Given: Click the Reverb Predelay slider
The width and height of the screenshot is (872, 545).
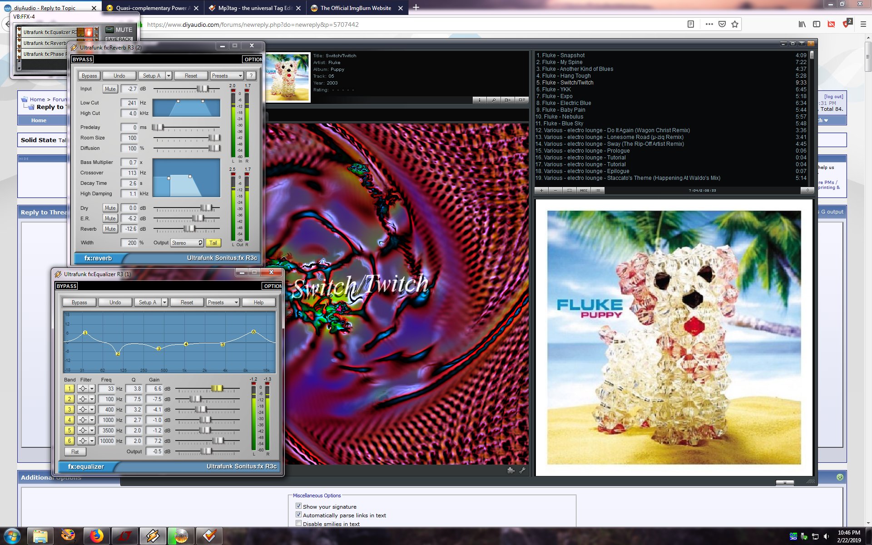Looking at the screenshot, I should point(187,128).
